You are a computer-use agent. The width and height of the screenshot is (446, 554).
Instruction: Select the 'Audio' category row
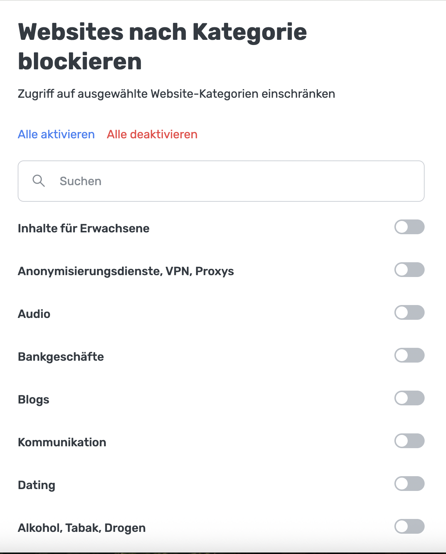34,314
